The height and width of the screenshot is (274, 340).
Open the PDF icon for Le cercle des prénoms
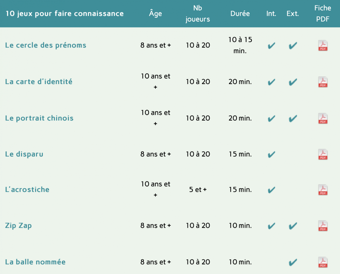coord(323,46)
